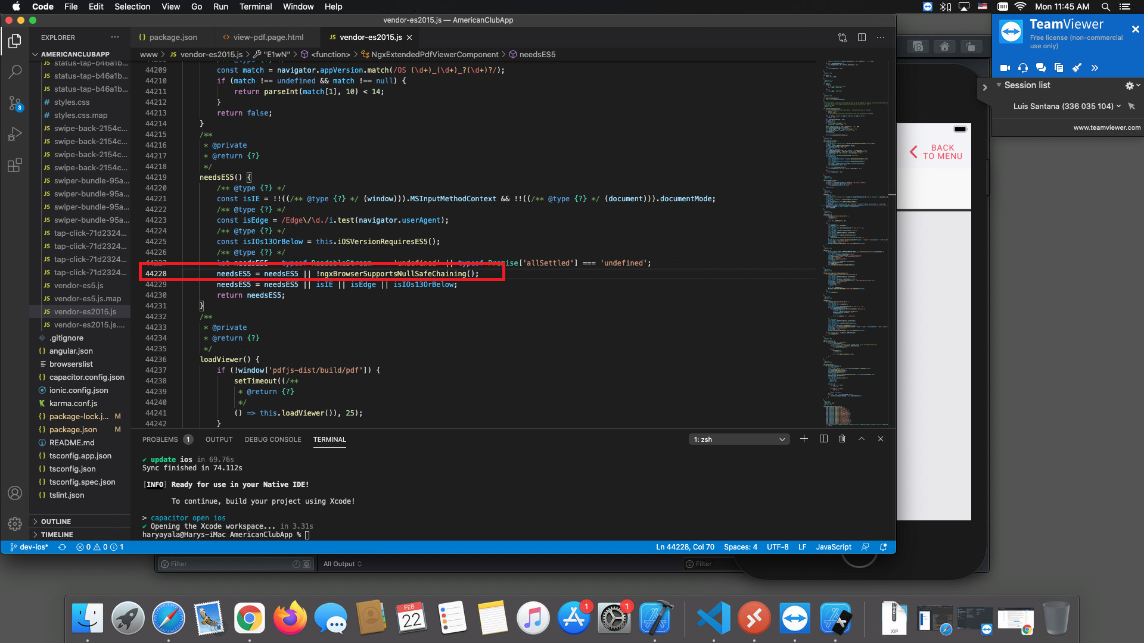Start a video call in TeamViewer
The image size is (1144, 643).
pyautogui.click(x=1005, y=68)
